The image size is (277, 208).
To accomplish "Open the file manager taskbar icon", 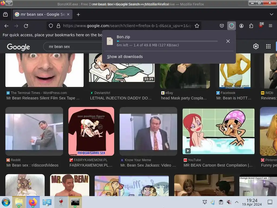I will pyautogui.click(x=19, y=202).
